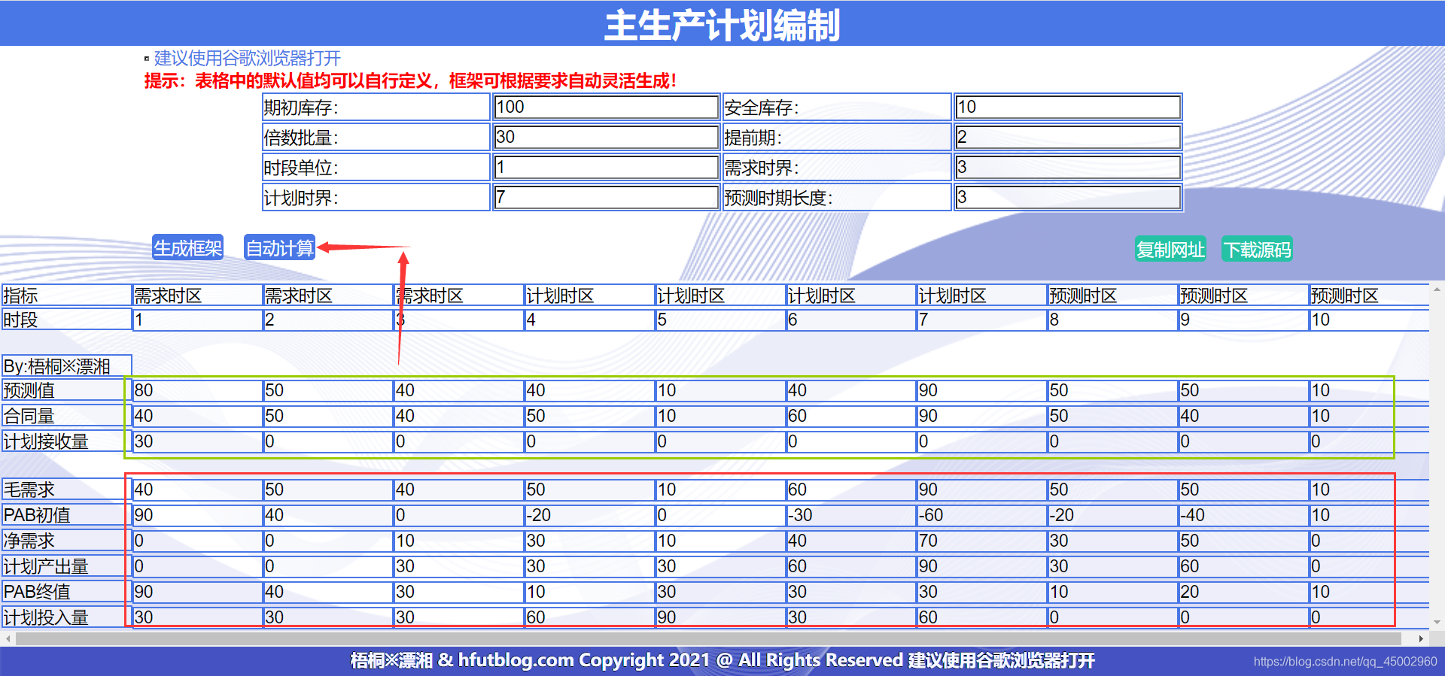Screen dimensions: 1445x676
Task: Select PAB初值 cell for period 1
Action: [197, 515]
